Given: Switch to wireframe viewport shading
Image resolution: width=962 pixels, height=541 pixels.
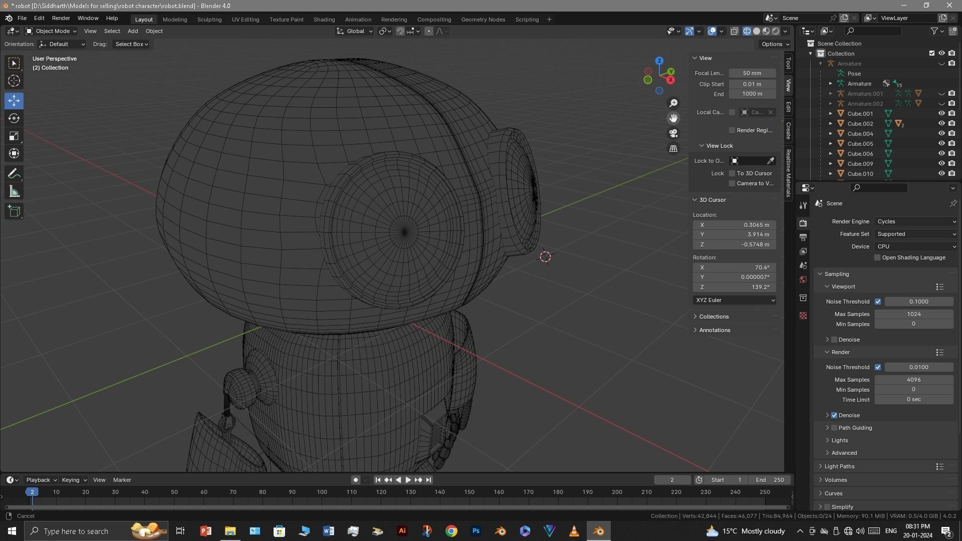Looking at the screenshot, I should [x=747, y=31].
